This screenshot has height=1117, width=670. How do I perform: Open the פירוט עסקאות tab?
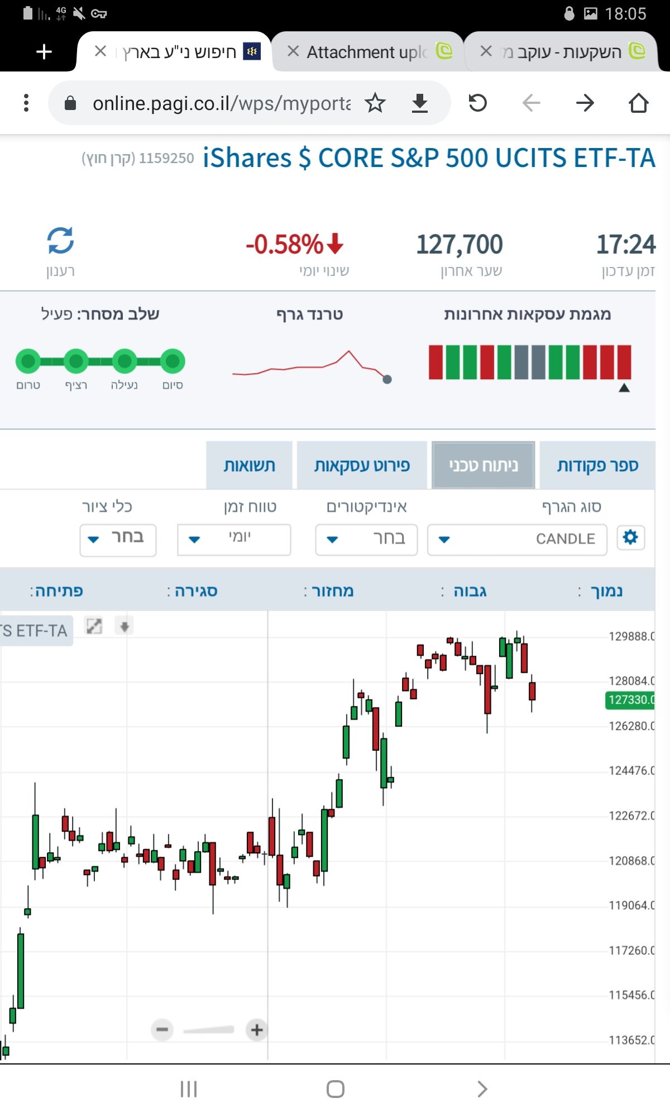362,465
